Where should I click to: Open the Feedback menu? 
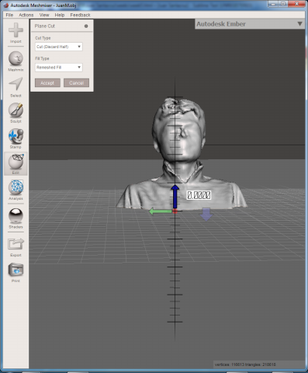80,15
